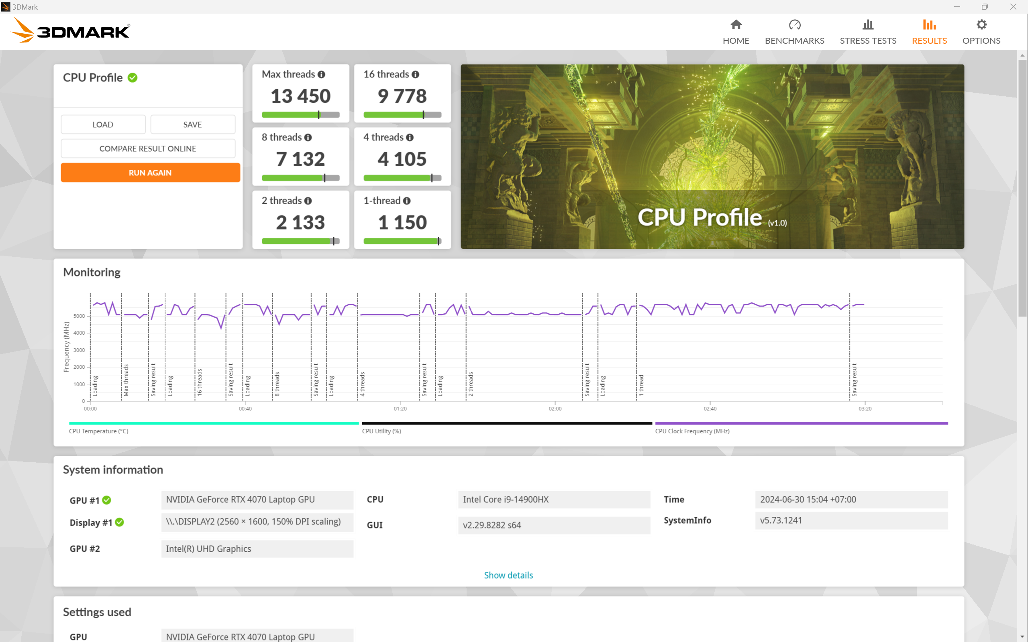Viewport: 1028px width, 642px height.
Task: Click the info icon next to 1-thread
Action: coord(406,201)
